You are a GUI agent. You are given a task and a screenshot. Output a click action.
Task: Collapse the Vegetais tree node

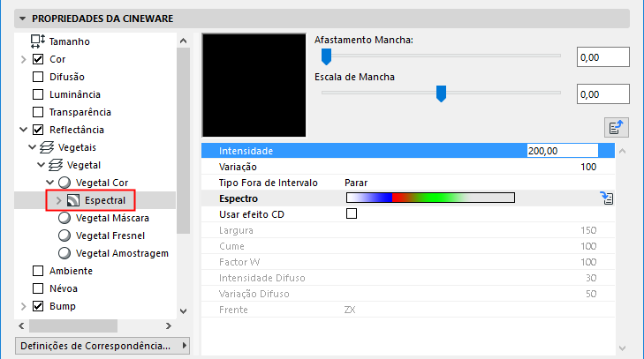33,147
